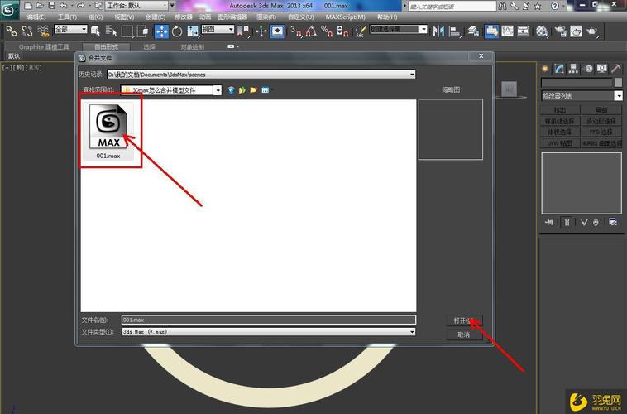The width and height of the screenshot is (627, 414).
Task: Click the pin stack icon
Action: coord(548,222)
